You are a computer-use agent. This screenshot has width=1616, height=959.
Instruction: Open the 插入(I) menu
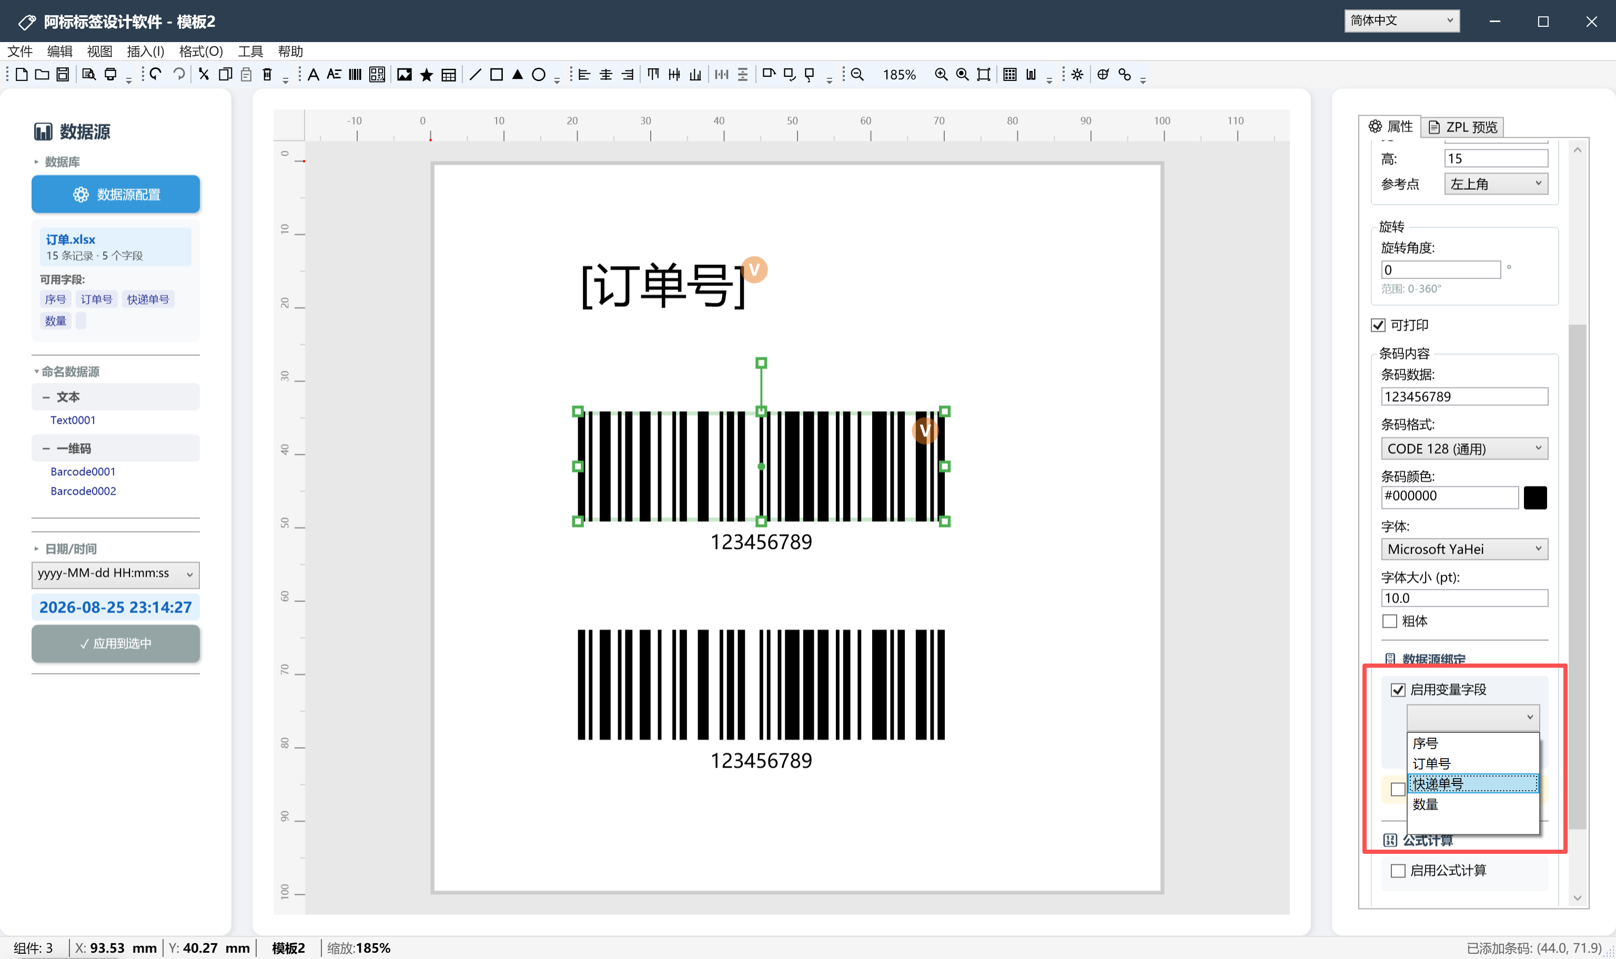pyautogui.click(x=145, y=51)
